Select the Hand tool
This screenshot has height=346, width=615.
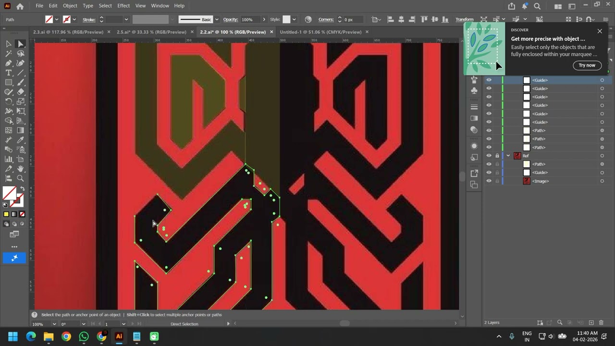21,169
